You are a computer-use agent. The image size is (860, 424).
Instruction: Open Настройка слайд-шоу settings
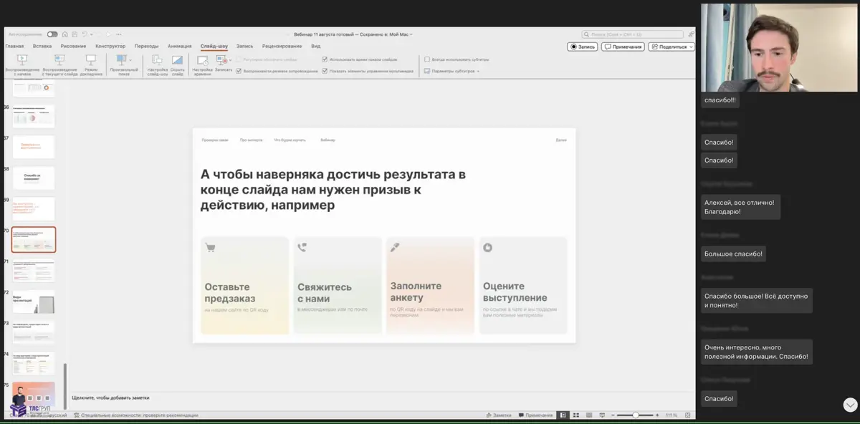[x=158, y=64]
